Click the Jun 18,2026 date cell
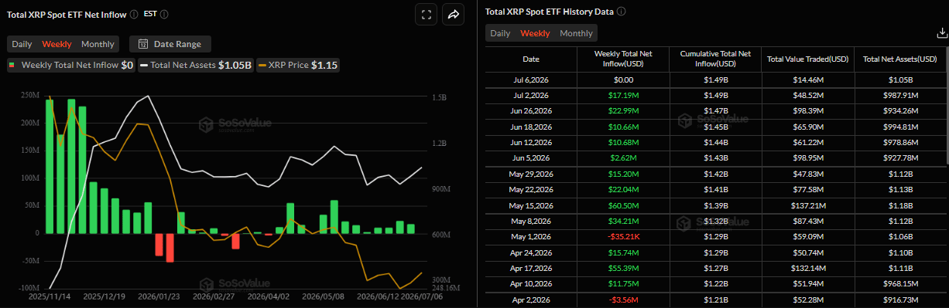Viewport: 949px width, 308px height. tap(531, 127)
